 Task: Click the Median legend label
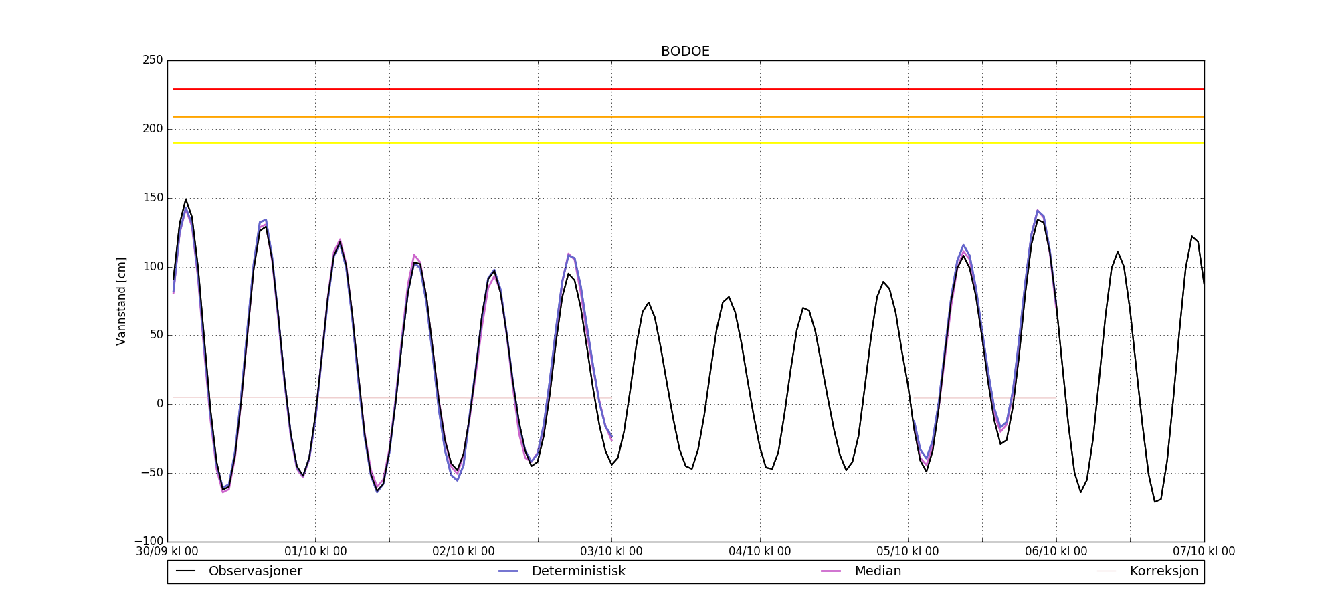(x=878, y=571)
